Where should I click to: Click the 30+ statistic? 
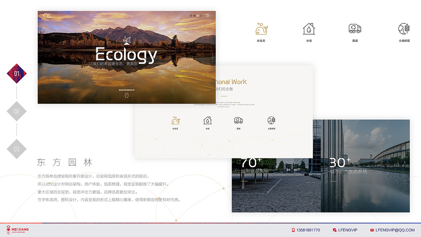click(340, 162)
